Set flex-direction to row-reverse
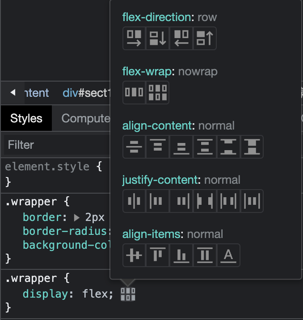 pyautogui.click(x=181, y=38)
